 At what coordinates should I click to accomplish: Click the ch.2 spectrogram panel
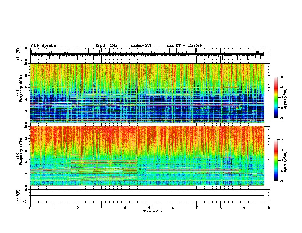[x=147, y=156]
